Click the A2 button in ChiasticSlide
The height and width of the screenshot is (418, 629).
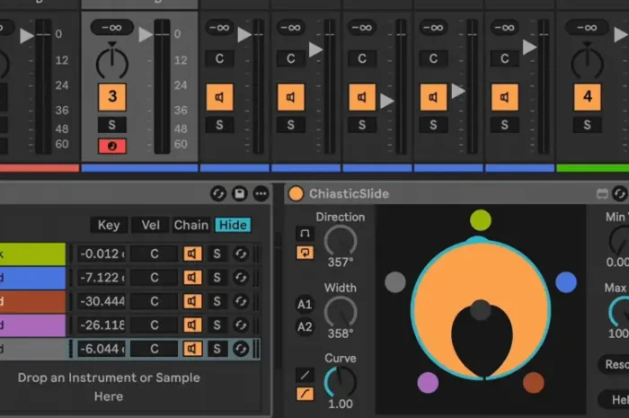[x=305, y=327]
